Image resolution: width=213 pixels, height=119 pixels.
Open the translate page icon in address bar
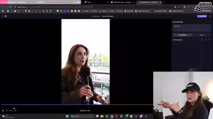coord(175,7)
